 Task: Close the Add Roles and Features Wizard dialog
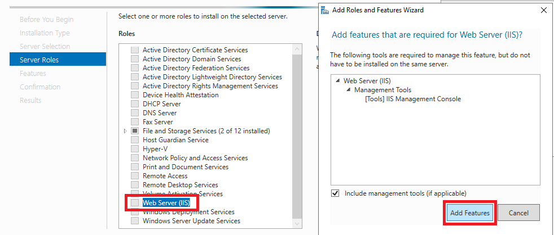click(x=543, y=10)
